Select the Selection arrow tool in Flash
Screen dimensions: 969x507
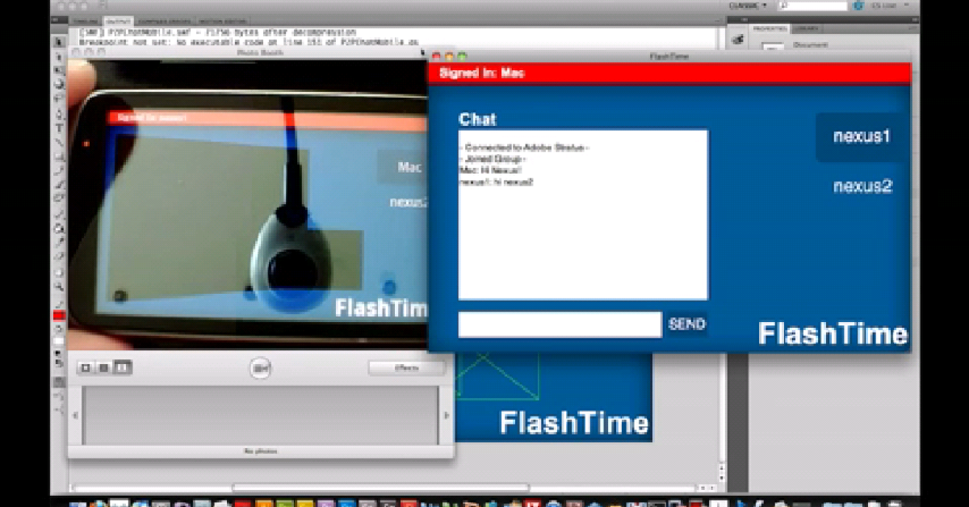(x=59, y=41)
